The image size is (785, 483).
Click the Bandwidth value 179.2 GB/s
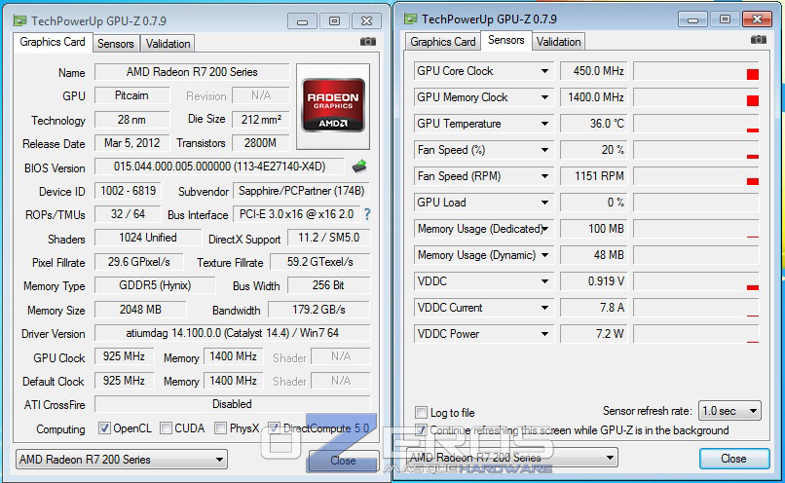tap(318, 310)
